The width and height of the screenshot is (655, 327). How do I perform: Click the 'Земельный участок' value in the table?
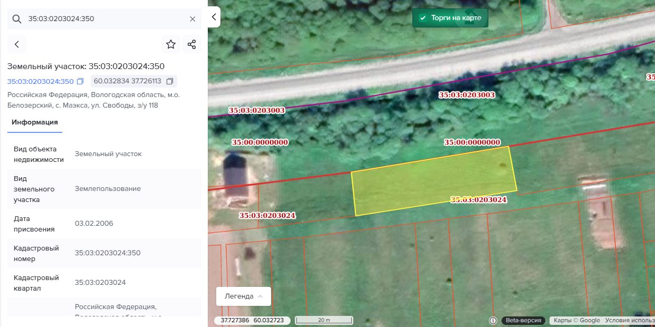[x=108, y=153]
